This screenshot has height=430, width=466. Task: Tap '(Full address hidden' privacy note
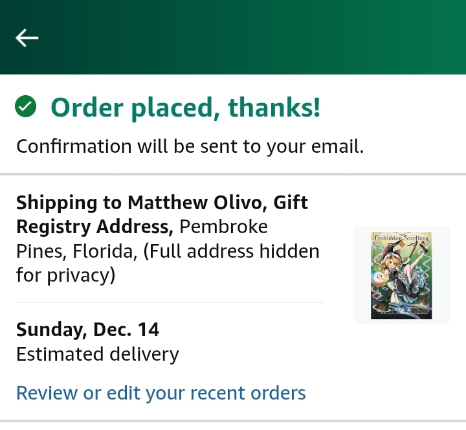[231, 251]
